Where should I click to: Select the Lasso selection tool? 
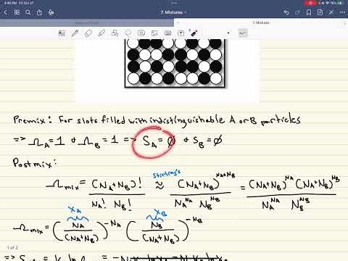coord(128,33)
